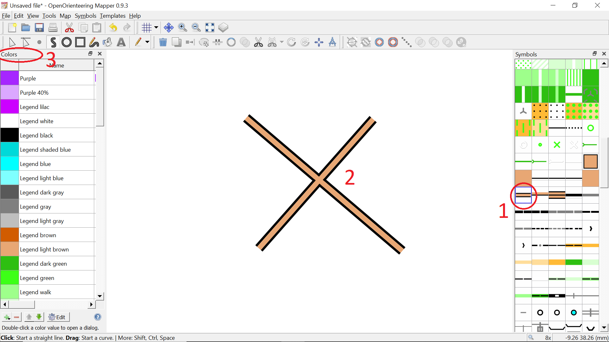Viewport: 609px width, 342px height.
Task: Select the measure compass tool
Action: point(332,42)
